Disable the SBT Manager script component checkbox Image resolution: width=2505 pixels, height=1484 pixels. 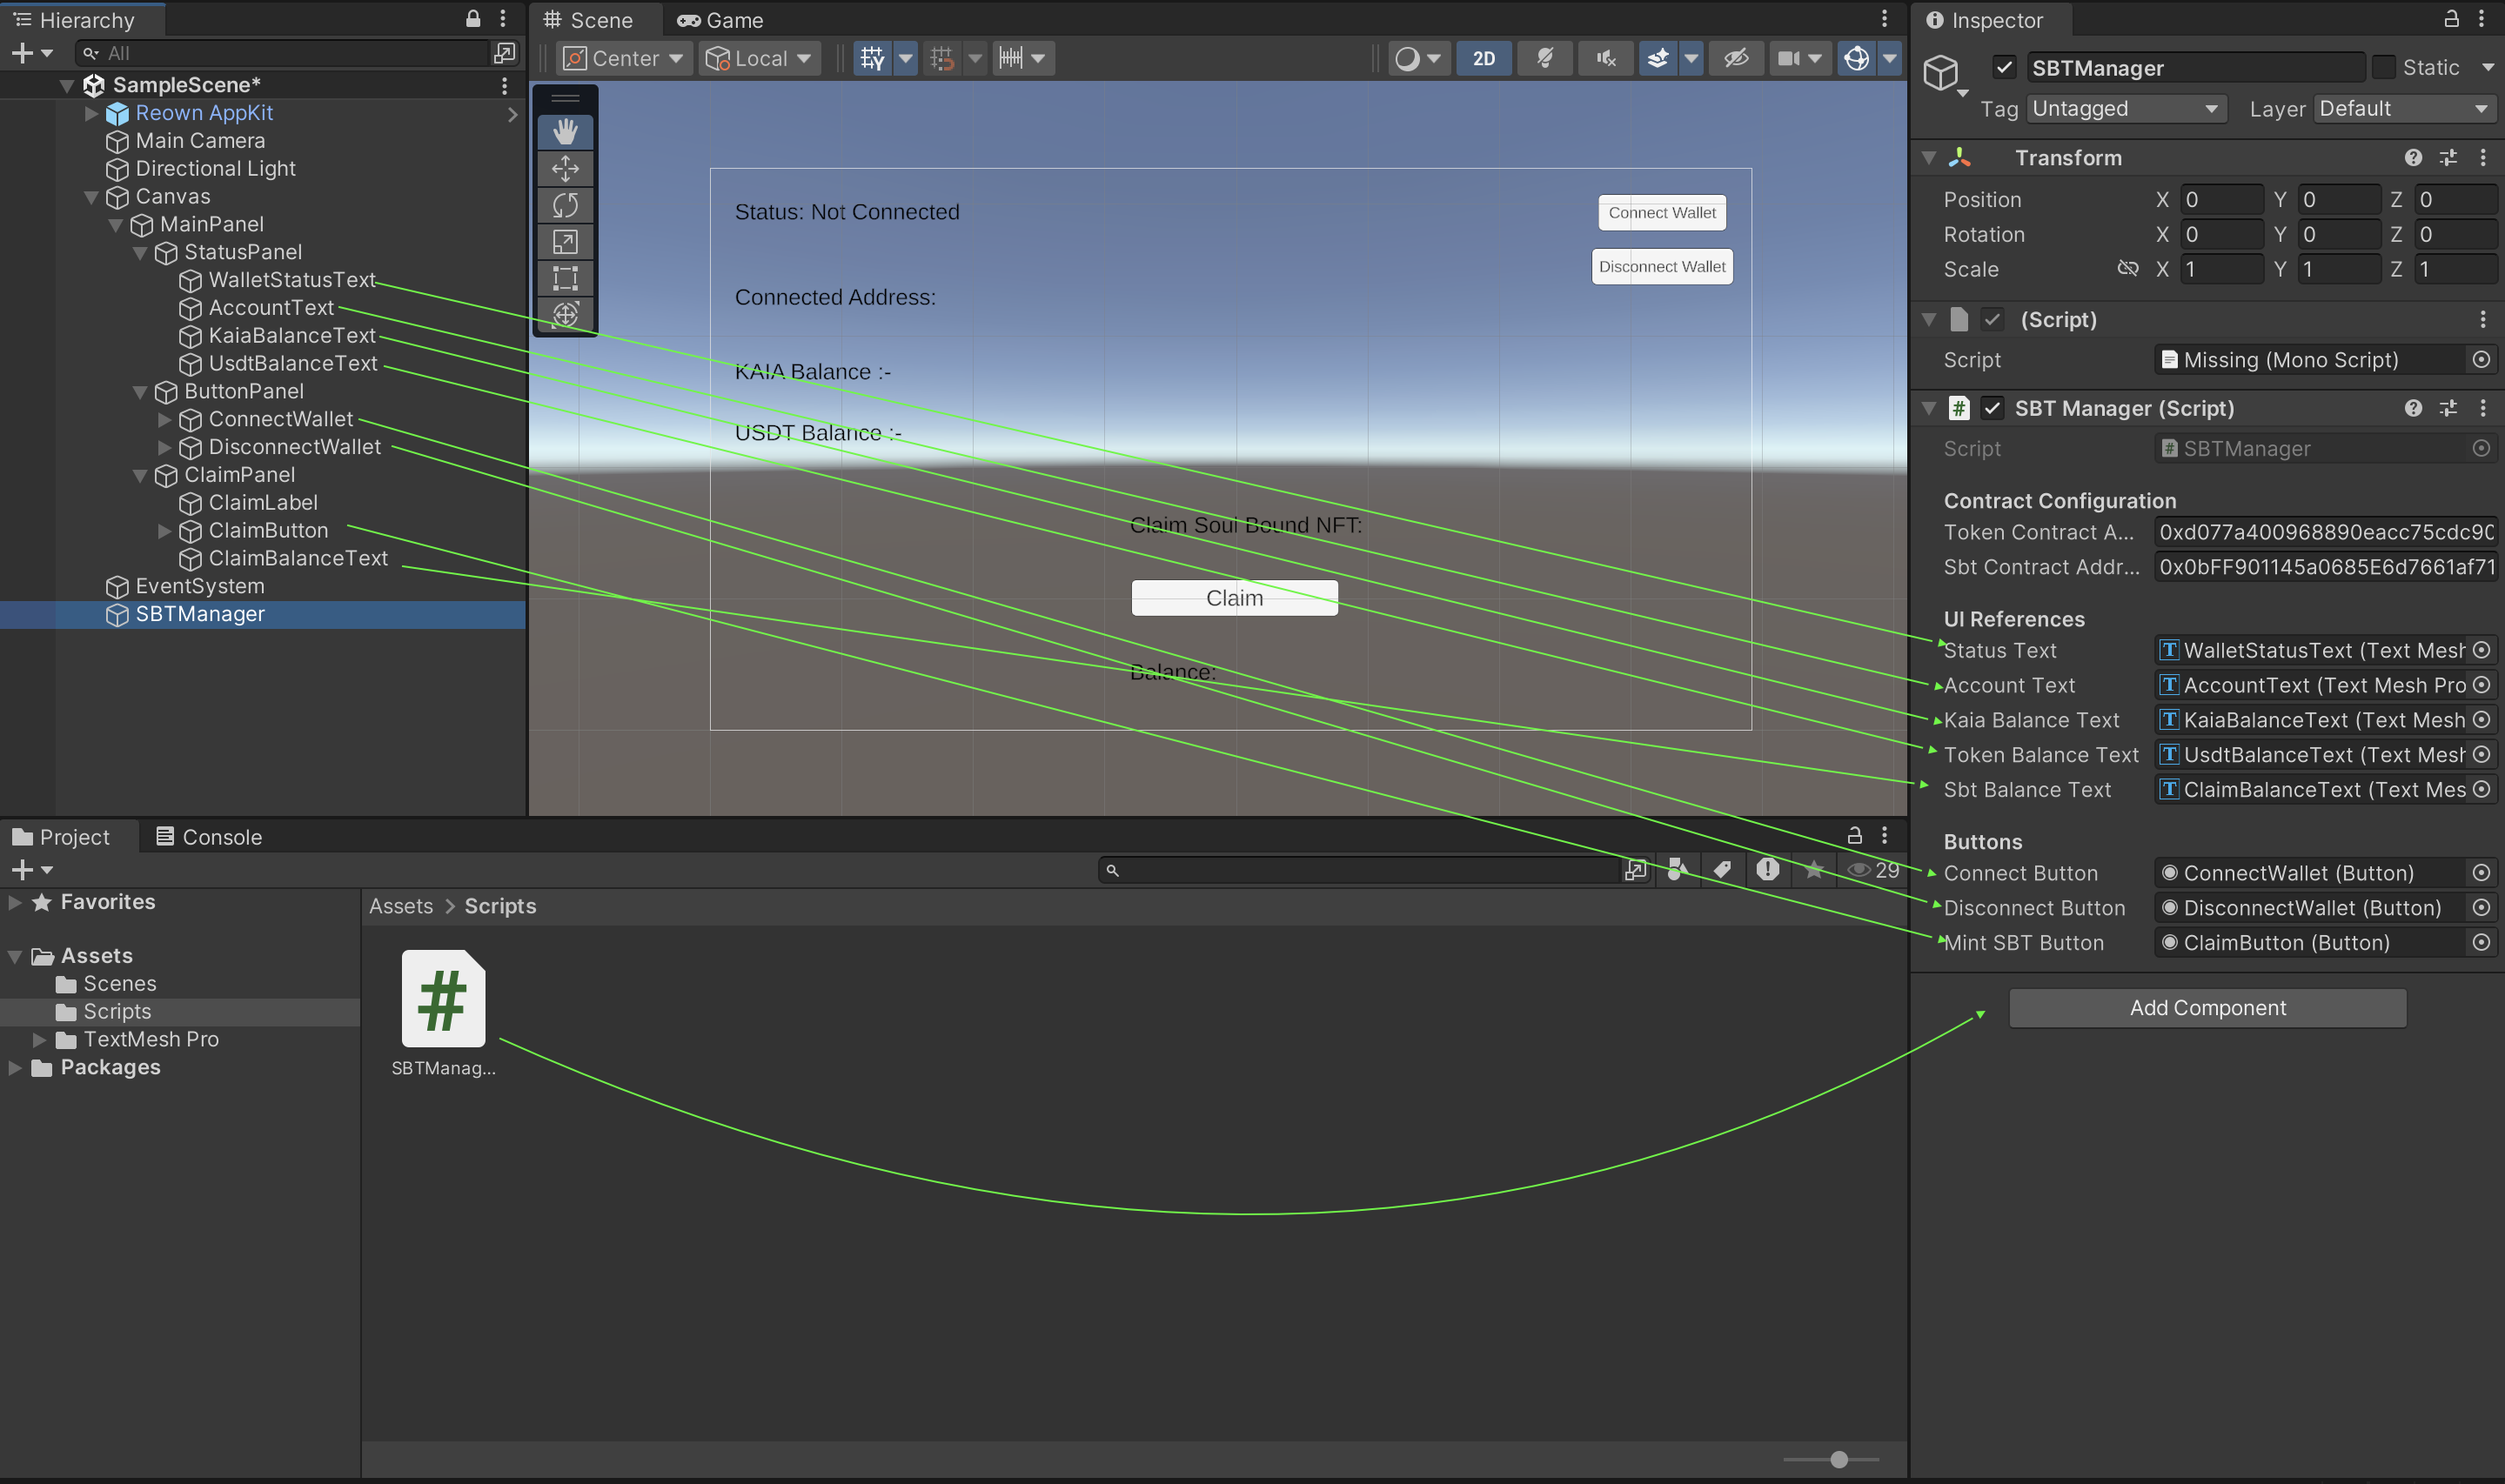coord(1992,408)
